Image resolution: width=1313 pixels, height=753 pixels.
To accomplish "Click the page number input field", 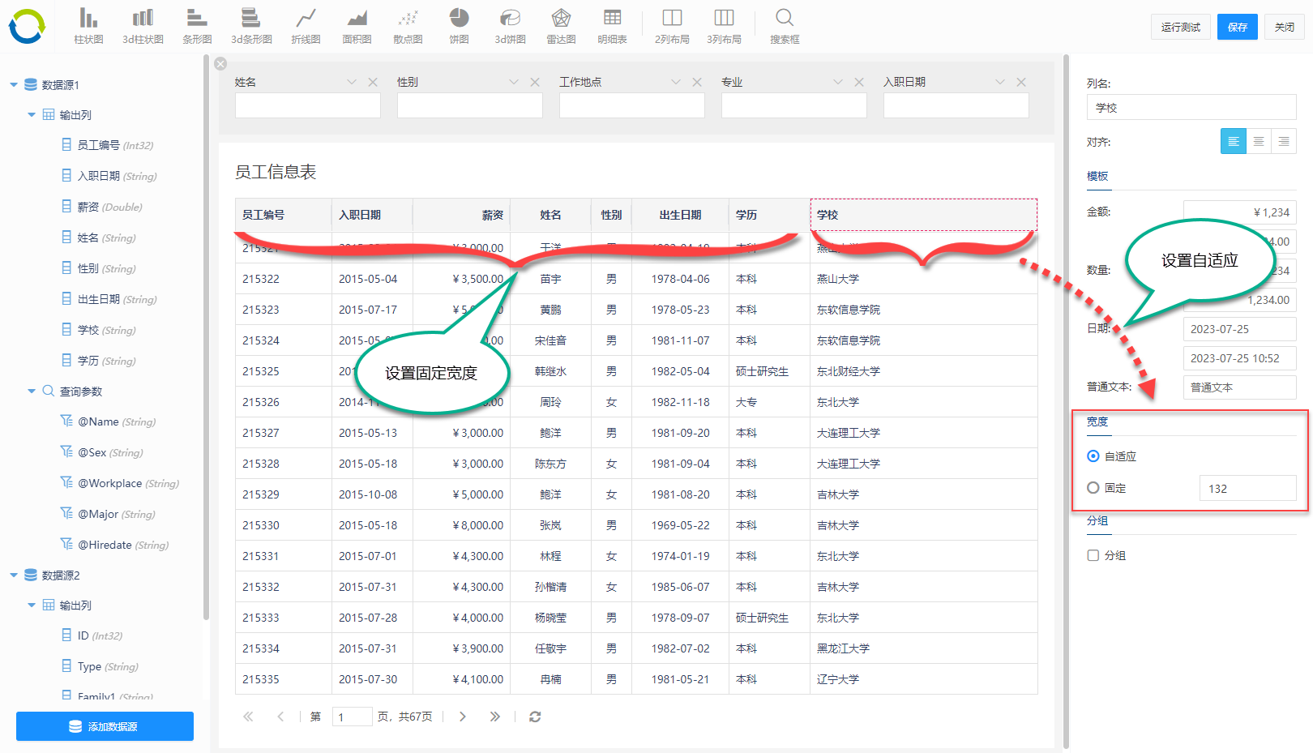I will [353, 717].
